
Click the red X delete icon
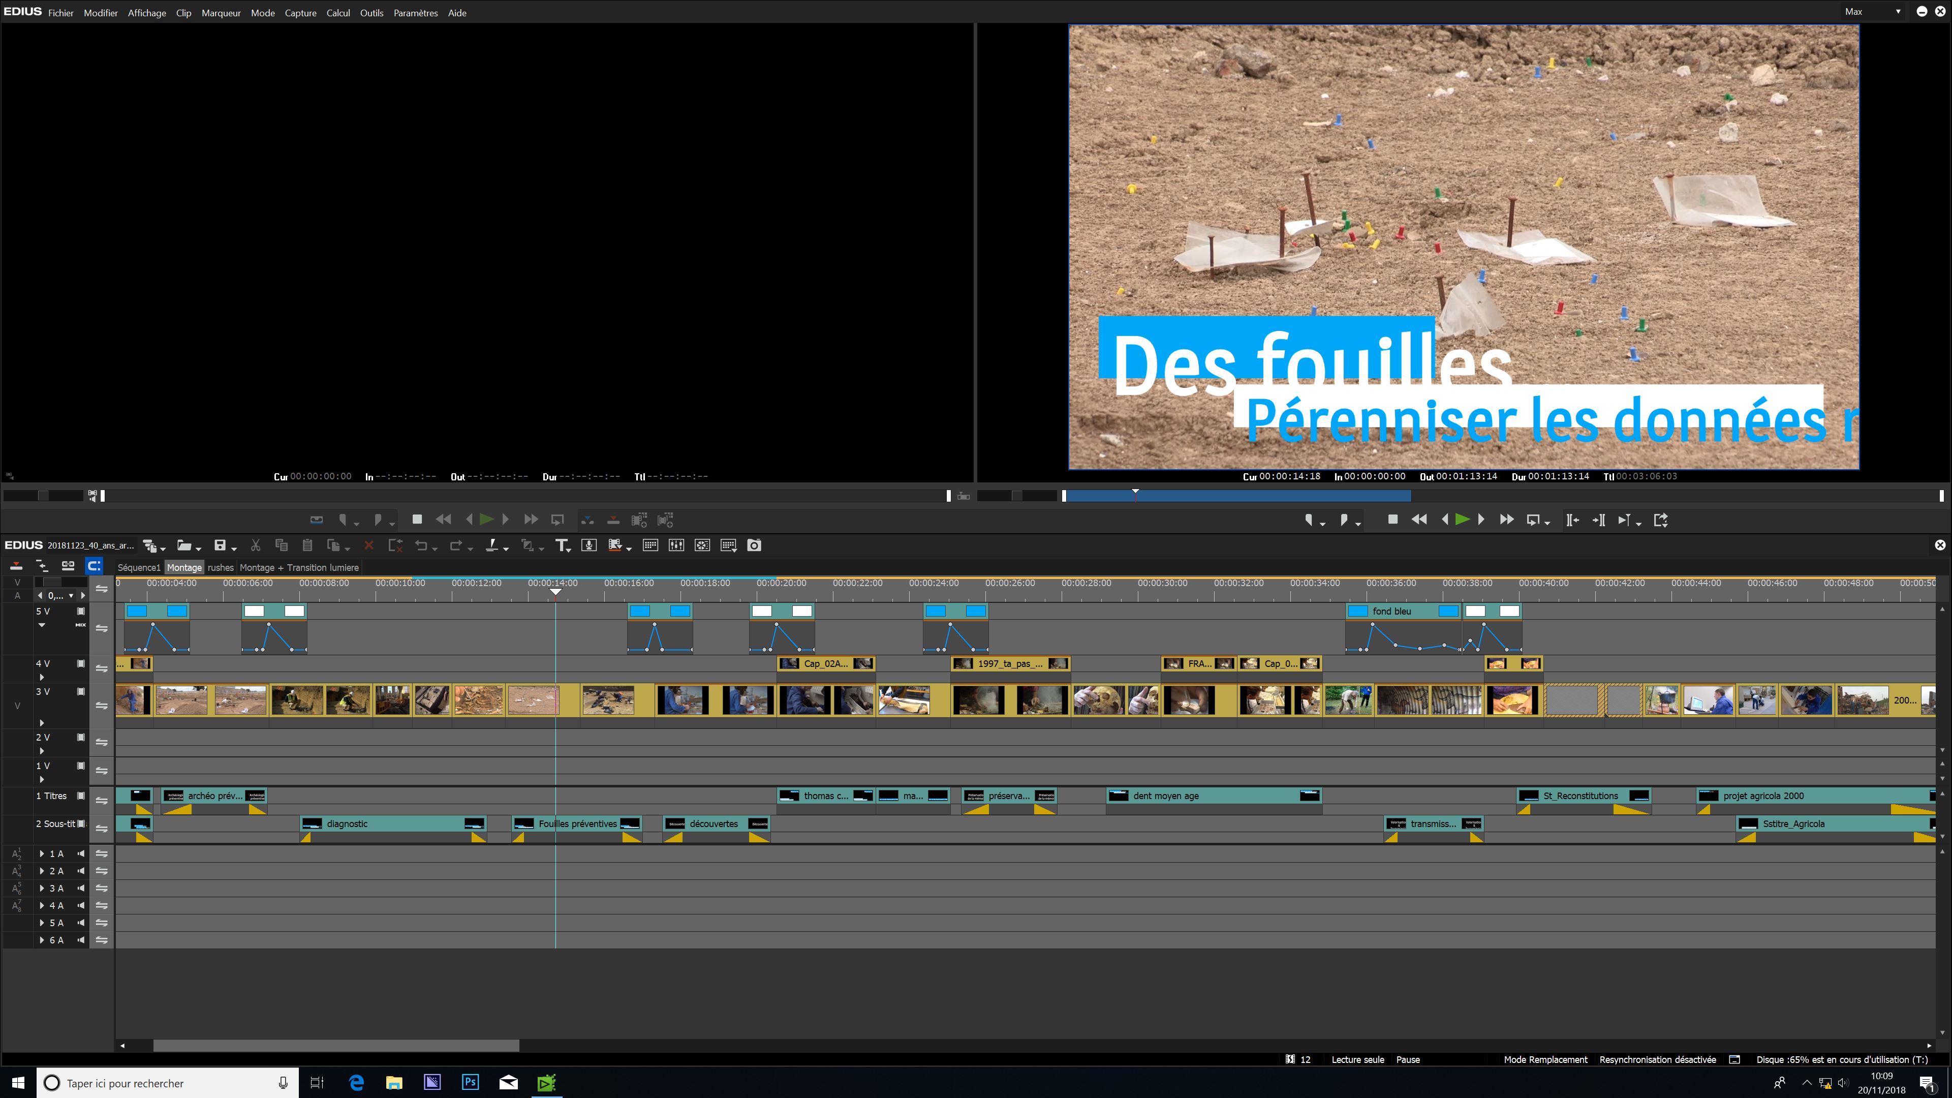pos(369,545)
